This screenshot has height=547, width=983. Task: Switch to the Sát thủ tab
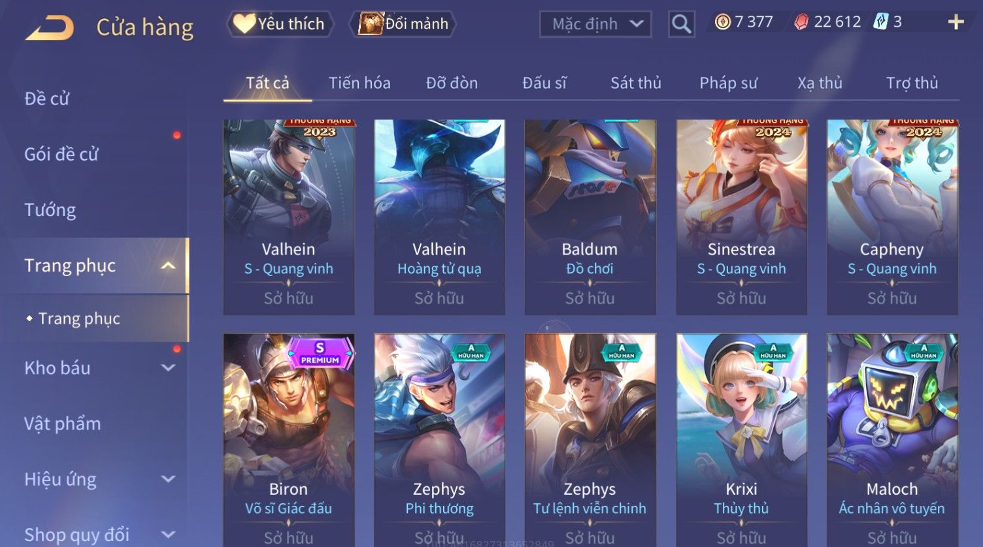[636, 83]
